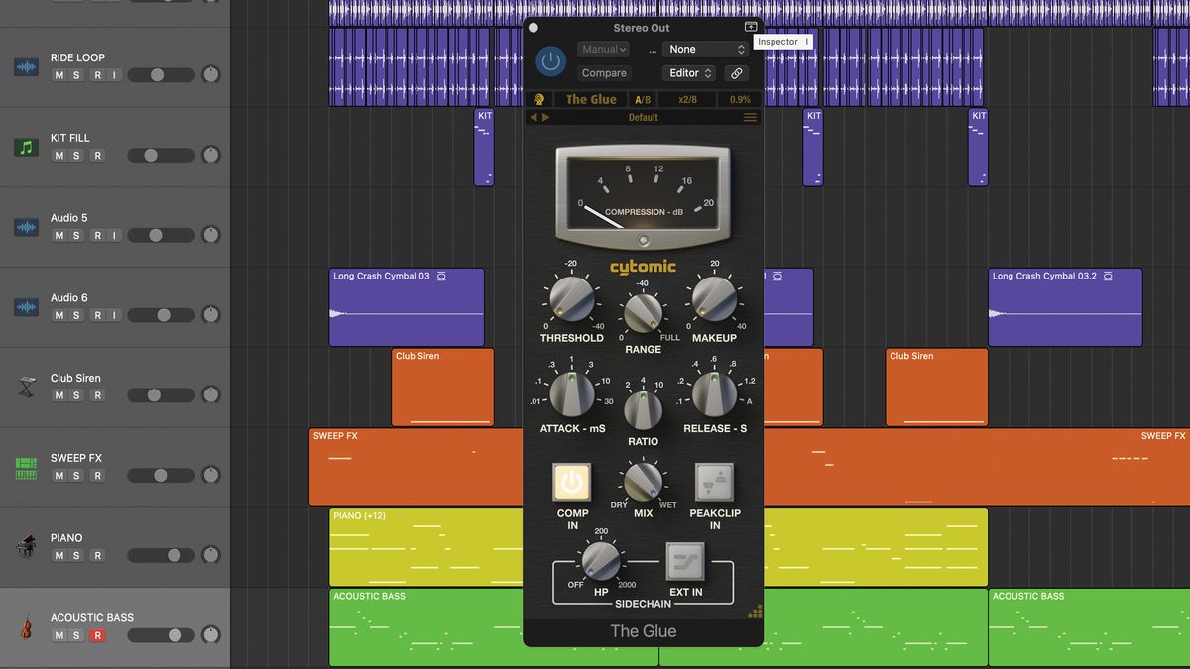The image size is (1190, 669).
Task: Click the ACOUSTIC BASS volume slider
Action: (161, 635)
